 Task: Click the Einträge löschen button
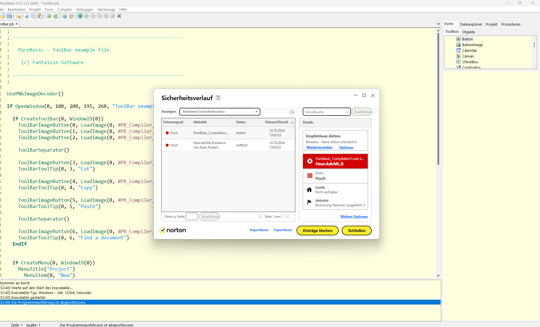(318, 231)
